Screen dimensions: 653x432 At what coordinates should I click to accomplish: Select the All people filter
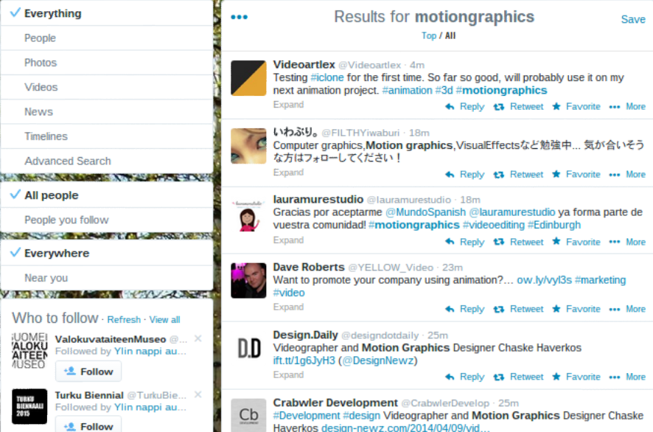coord(107,195)
